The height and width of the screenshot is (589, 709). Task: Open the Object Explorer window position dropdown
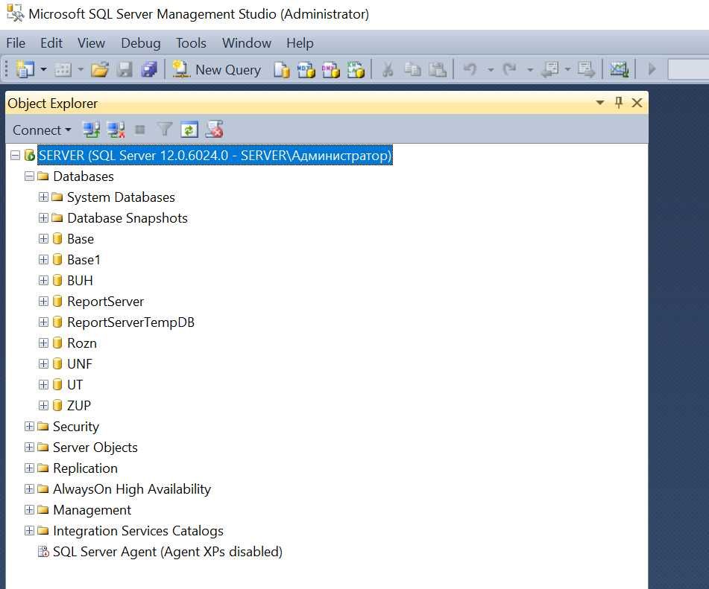pos(600,103)
